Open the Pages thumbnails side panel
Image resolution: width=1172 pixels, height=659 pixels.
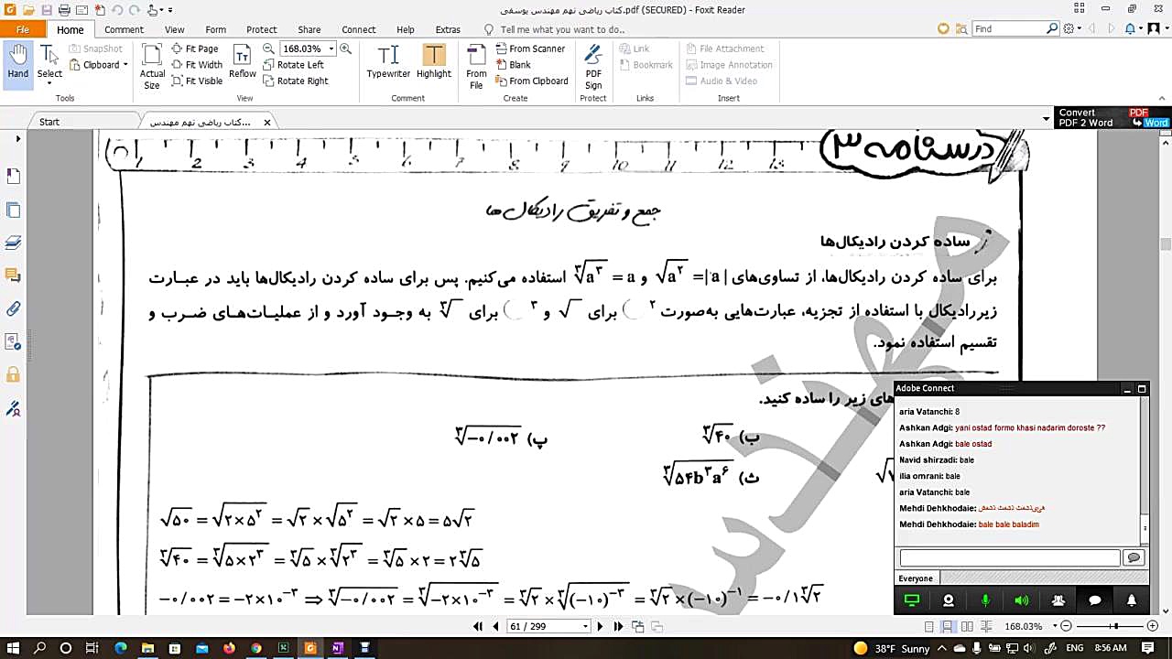pyautogui.click(x=13, y=211)
